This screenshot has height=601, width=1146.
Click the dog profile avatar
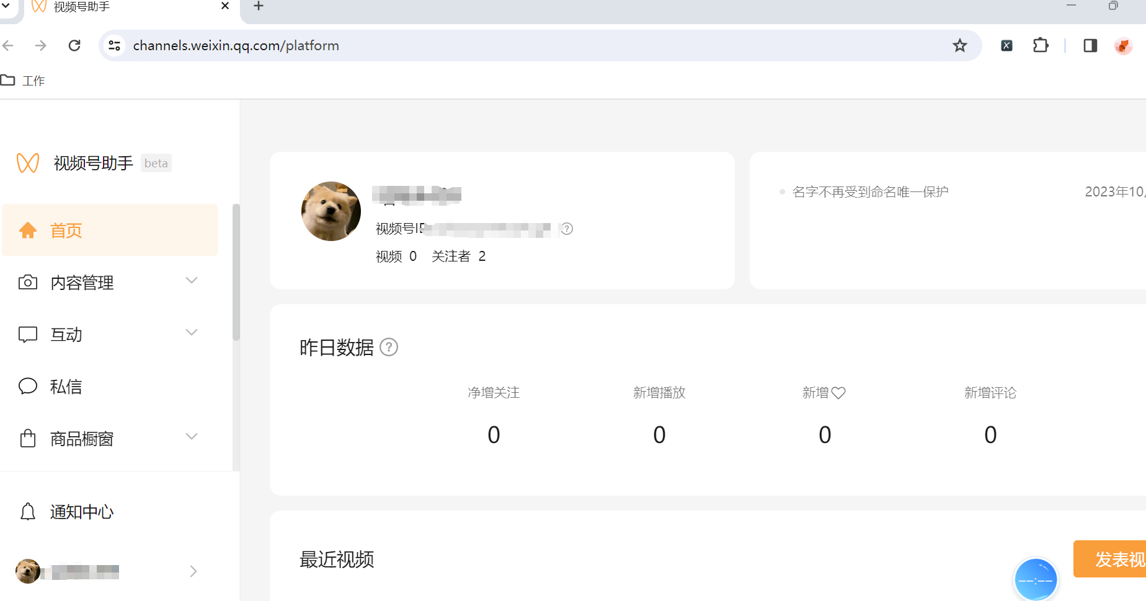click(331, 211)
